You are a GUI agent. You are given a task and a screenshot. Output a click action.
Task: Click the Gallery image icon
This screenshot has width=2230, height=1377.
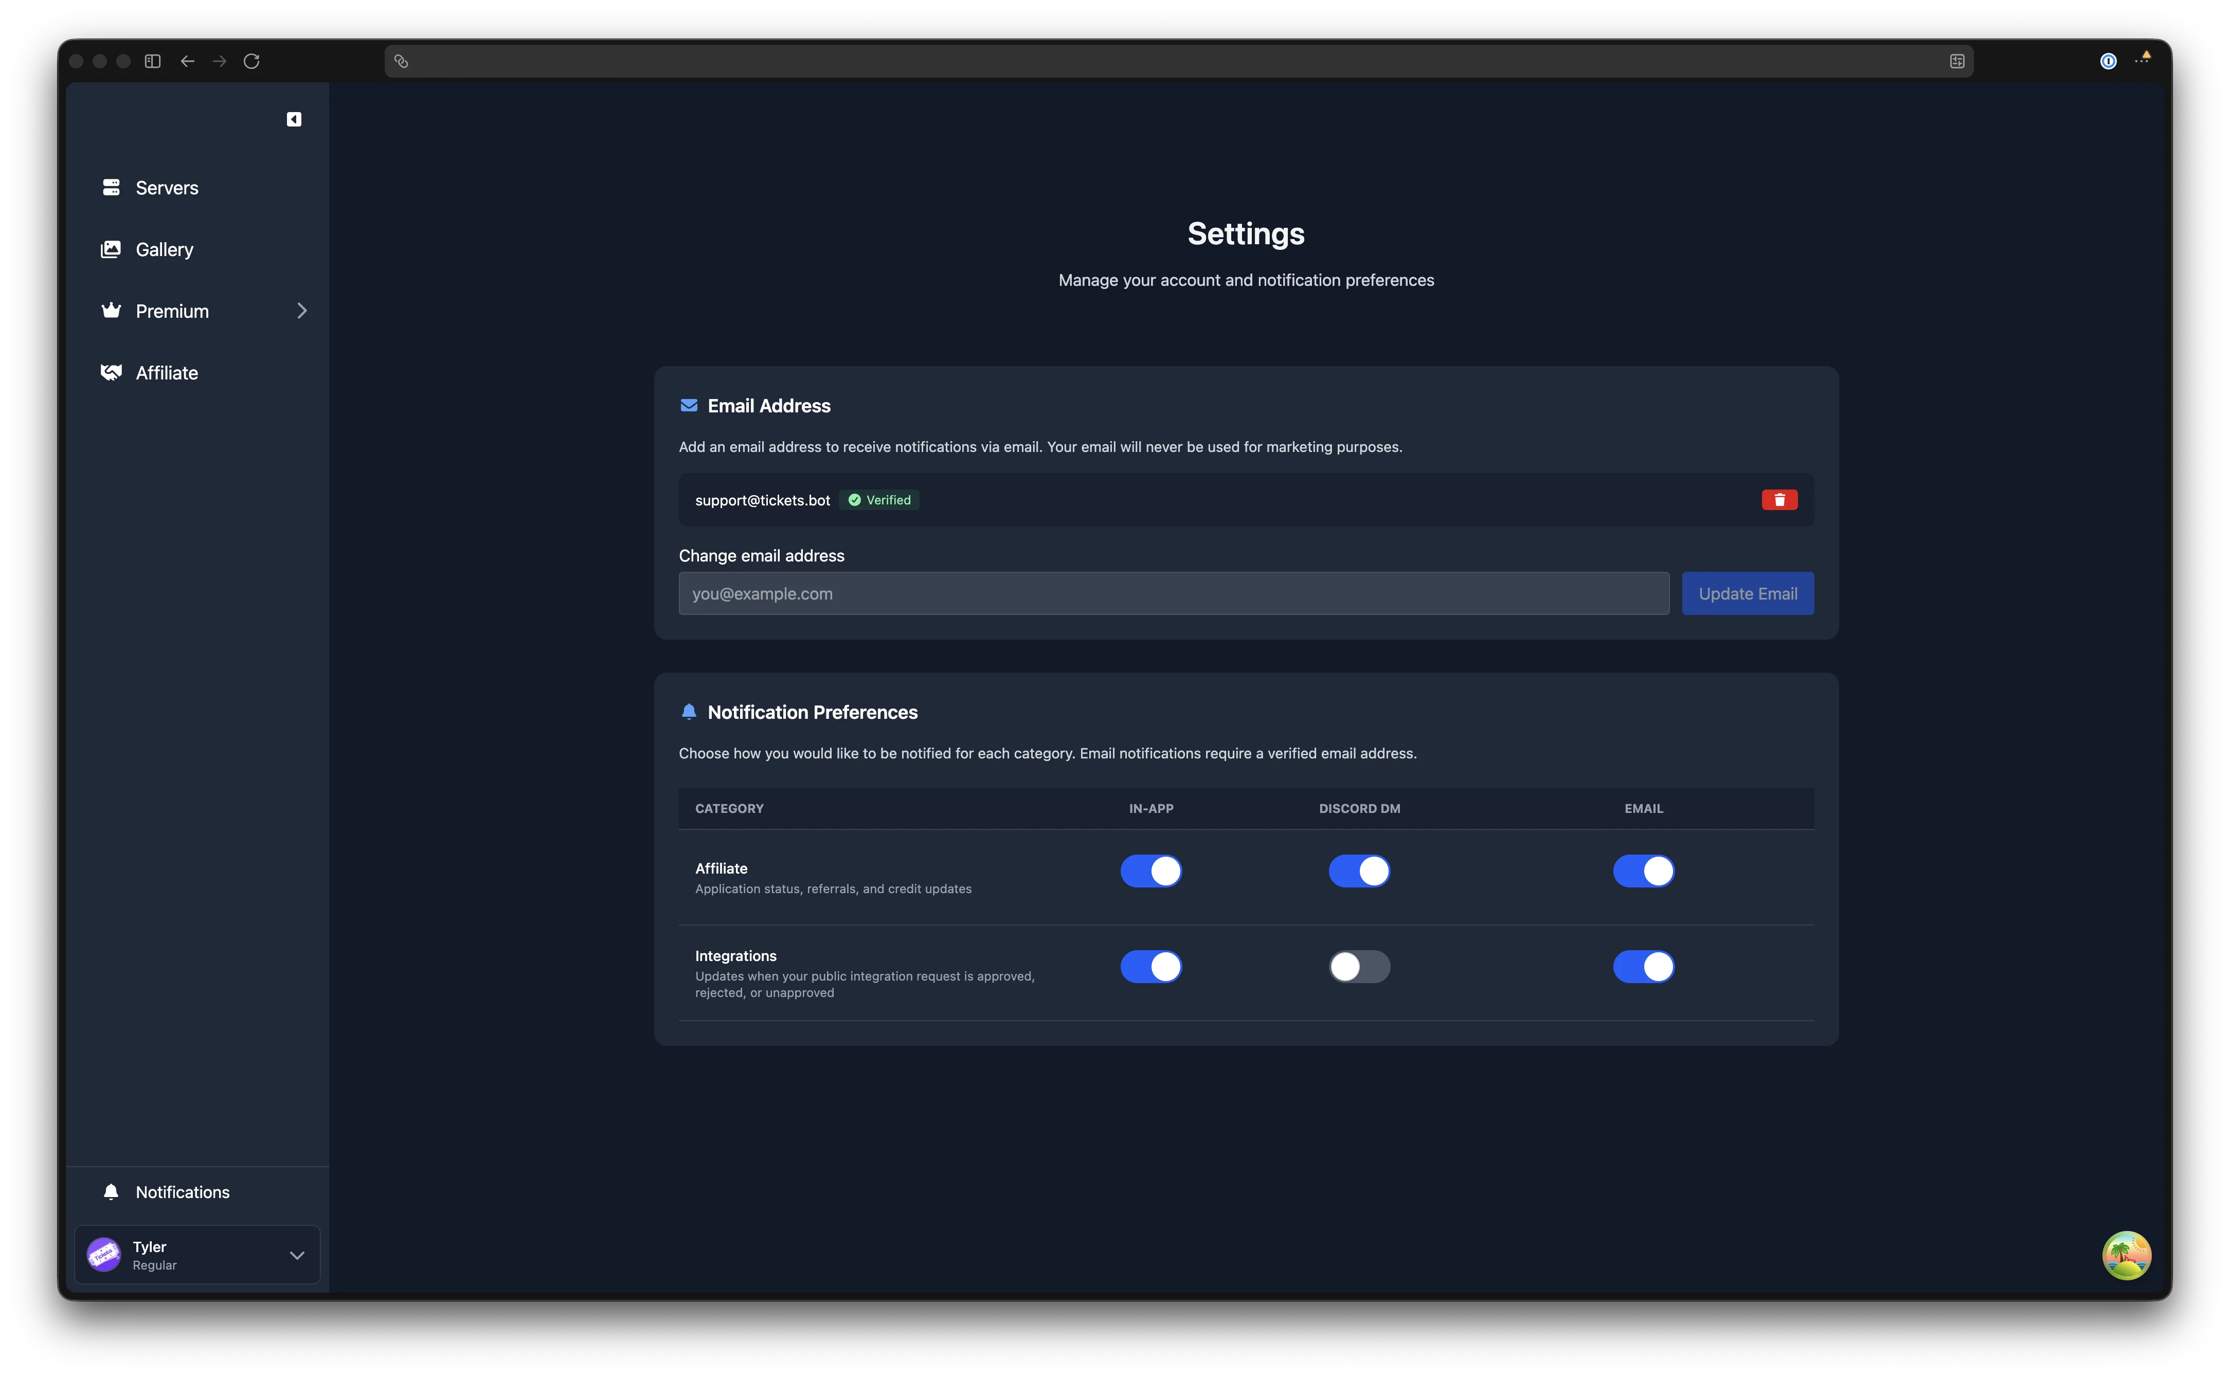tap(111, 249)
